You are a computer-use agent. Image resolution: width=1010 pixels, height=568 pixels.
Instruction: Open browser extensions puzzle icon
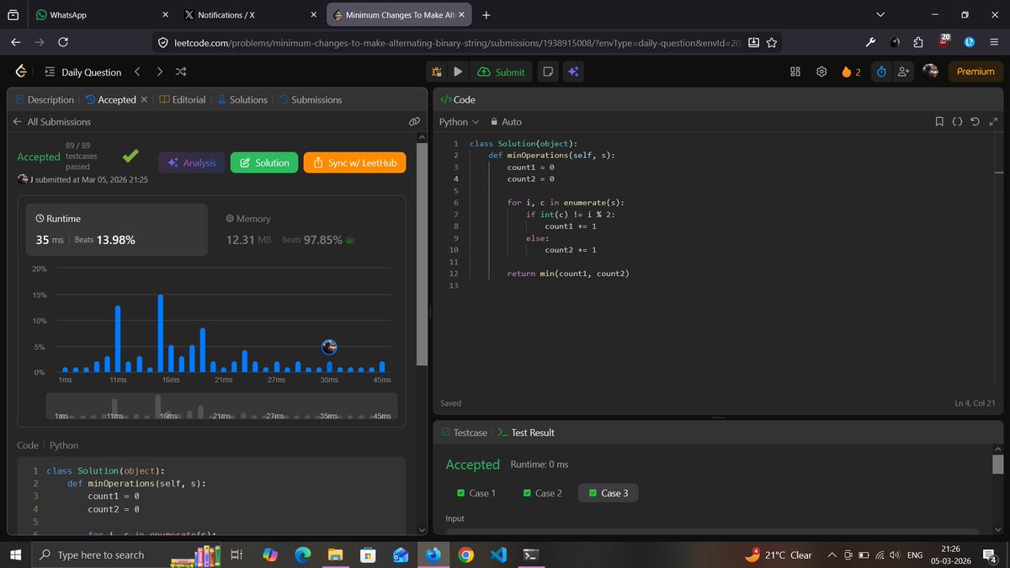point(918,42)
